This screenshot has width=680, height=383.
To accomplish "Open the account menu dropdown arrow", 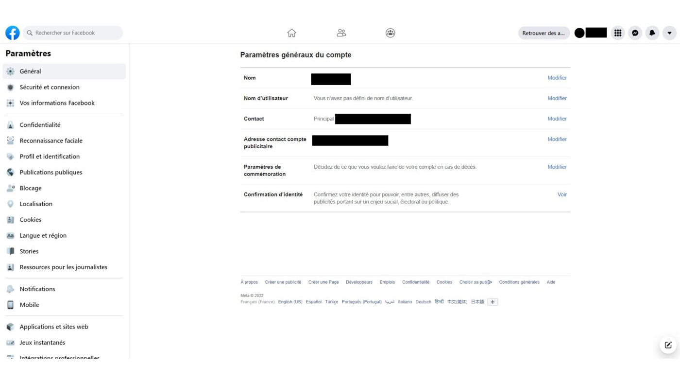I will (669, 33).
